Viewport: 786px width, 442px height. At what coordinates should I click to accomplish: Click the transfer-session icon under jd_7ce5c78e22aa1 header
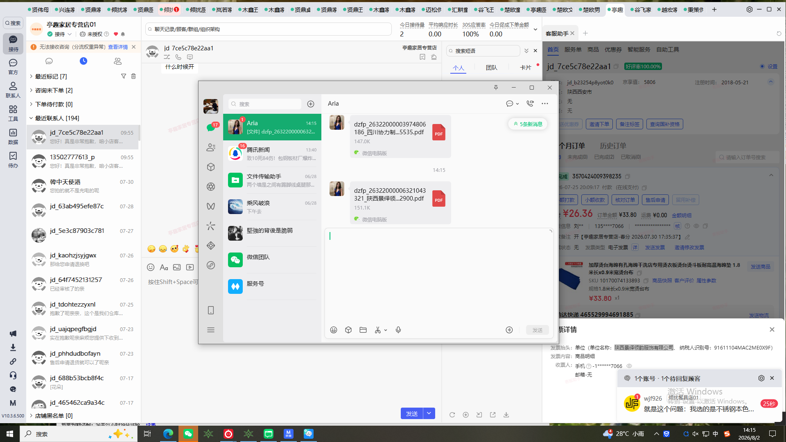point(167,57)
